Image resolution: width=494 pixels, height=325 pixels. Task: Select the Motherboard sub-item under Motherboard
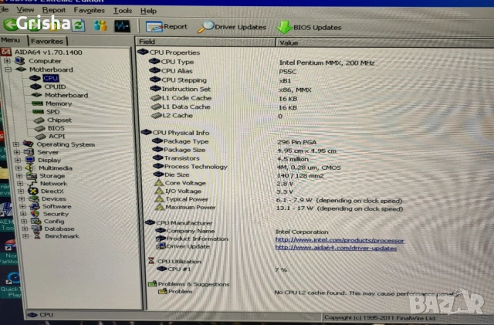66,95
